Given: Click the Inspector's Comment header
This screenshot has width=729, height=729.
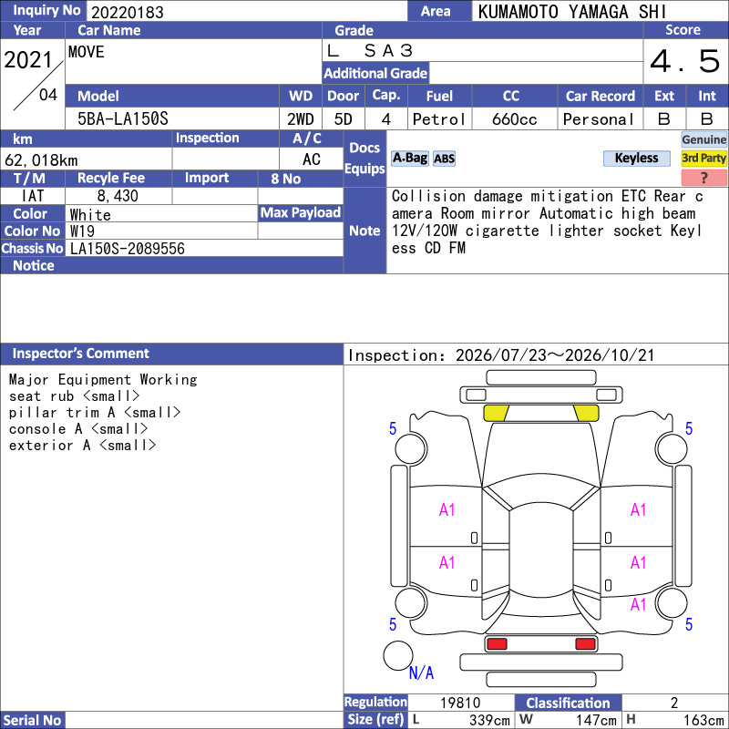Looking at the screenshot, I should point(171,354).
